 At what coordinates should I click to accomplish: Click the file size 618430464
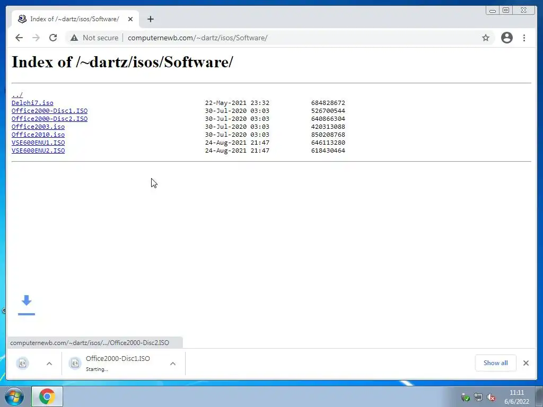click(328, 151)
